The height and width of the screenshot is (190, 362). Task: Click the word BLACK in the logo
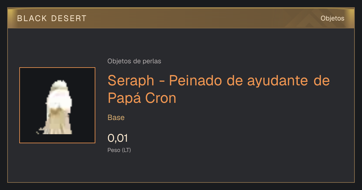pos(32,18)
